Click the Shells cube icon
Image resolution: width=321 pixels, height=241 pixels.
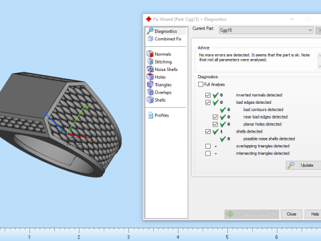point(150,100)
